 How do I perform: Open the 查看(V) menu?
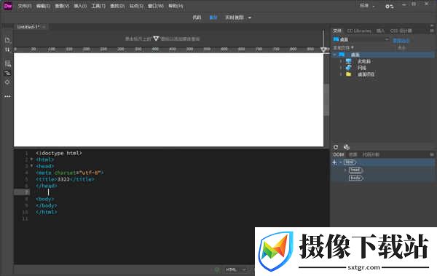click(62, 6)
